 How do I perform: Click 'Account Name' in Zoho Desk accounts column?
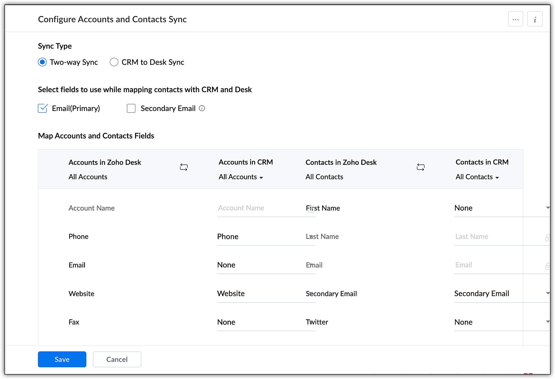92,208
